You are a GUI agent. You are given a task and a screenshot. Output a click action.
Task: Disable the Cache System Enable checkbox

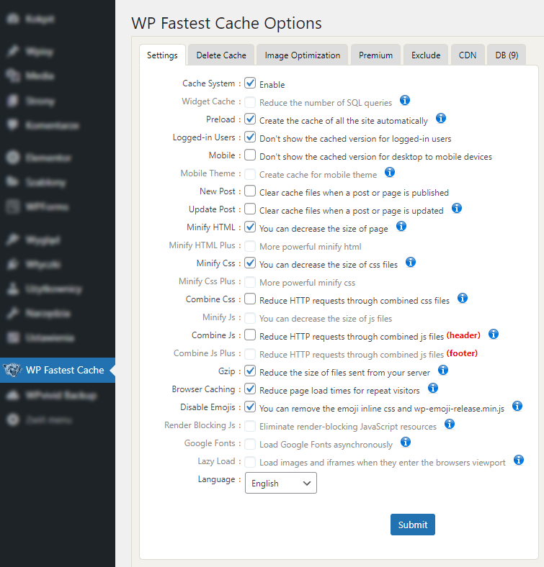click(x=250, y=83)
